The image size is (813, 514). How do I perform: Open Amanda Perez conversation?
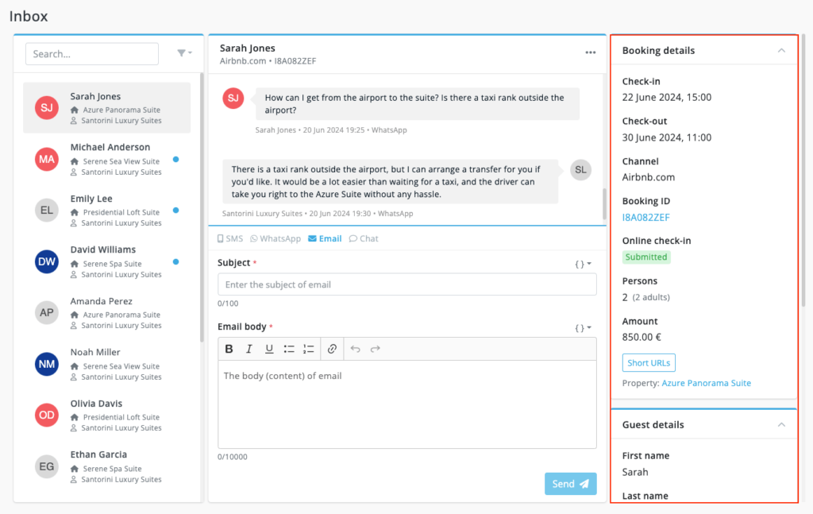pyautogui.click(x=107, y=313)
